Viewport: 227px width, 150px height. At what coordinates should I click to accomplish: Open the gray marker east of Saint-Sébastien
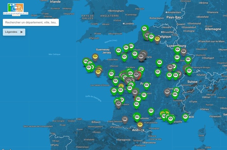click(125, 119)
